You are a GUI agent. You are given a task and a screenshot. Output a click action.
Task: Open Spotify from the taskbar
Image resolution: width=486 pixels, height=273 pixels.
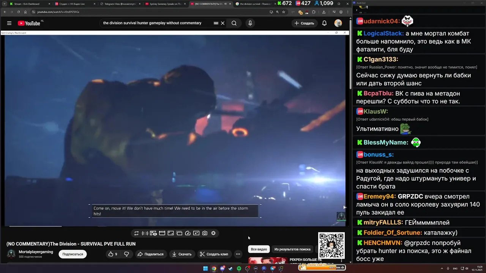click(x=239, y=268)
